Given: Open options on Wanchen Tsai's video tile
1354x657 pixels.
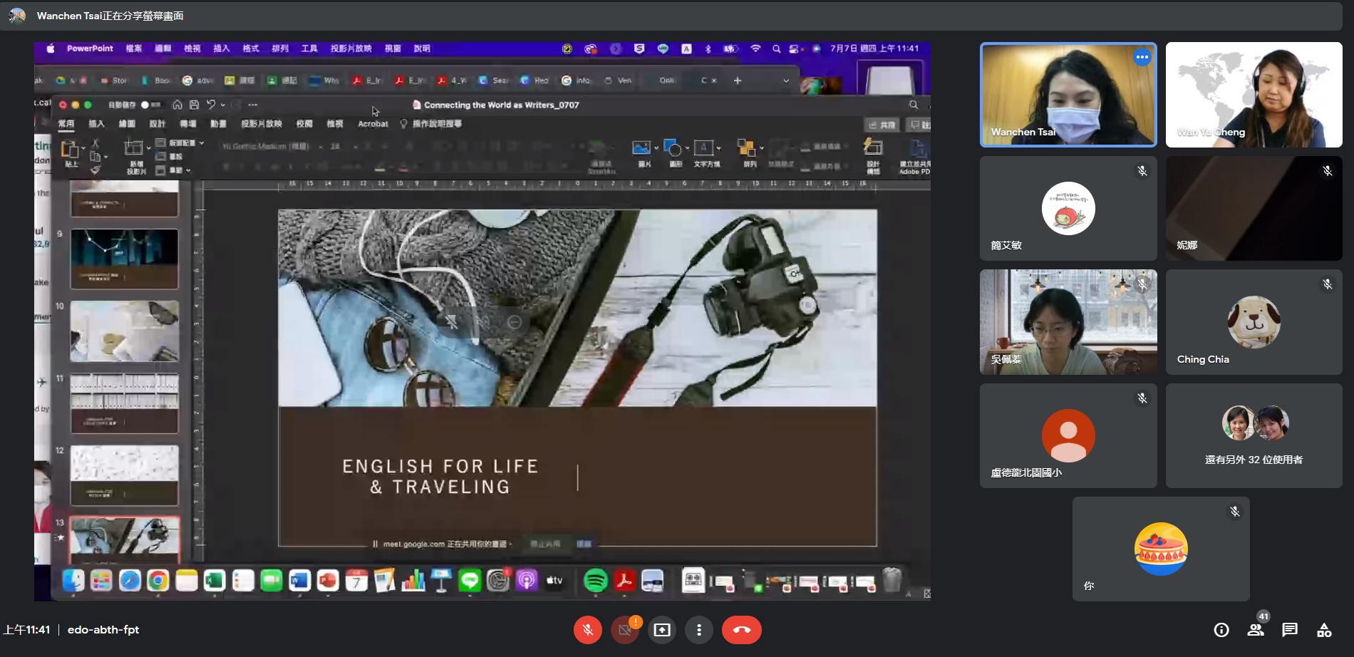Looking at the screenshot, I should tap(1142, 57).
